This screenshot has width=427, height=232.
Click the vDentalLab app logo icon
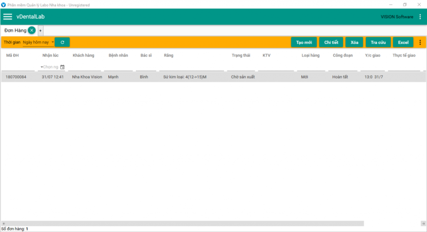pyautogui.click(x=3, y=5)
